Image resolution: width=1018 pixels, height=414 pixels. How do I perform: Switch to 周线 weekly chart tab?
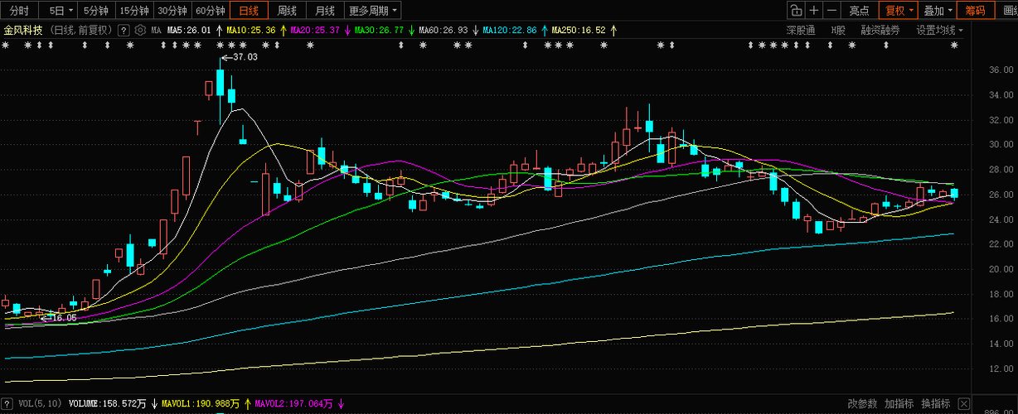point(287,11)
